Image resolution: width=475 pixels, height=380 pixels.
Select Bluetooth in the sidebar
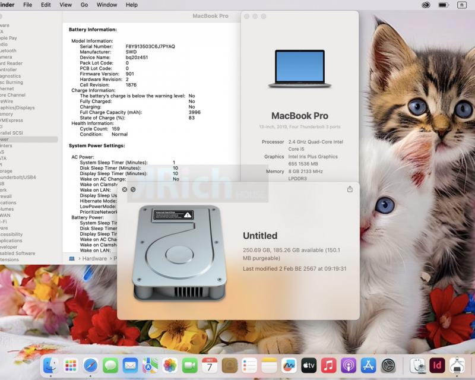[x=8, y=50]
